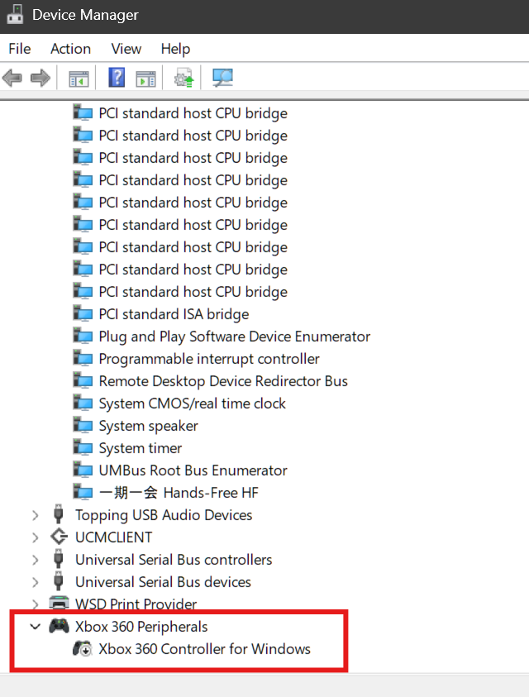Image resolution: width=529 pixels, height=697 pixels.
Task: Click Scan for hardware changes icon
Action: click(222, 79)
